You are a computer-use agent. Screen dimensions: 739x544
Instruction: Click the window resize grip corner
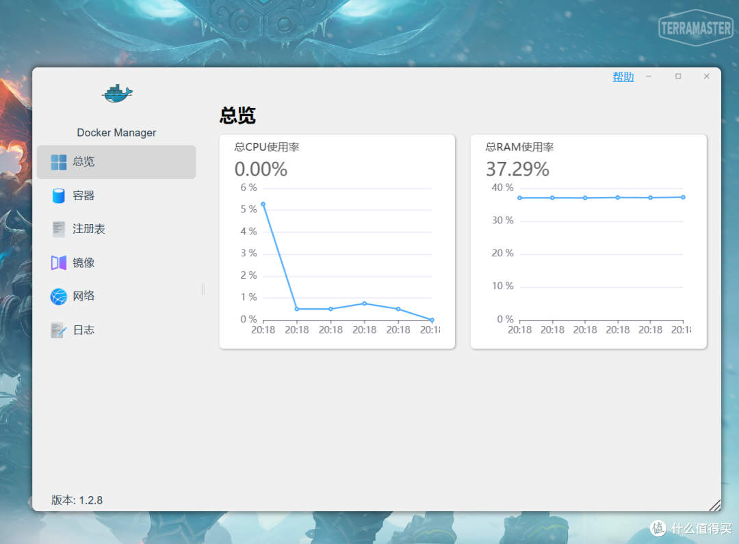pyautogui.click(x=715, y=505)
